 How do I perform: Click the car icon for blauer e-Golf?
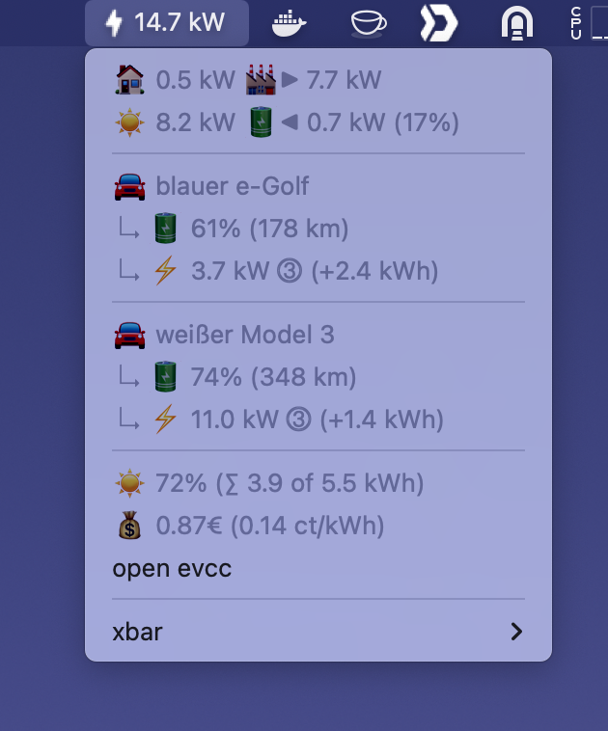click(x=129, y=186)
